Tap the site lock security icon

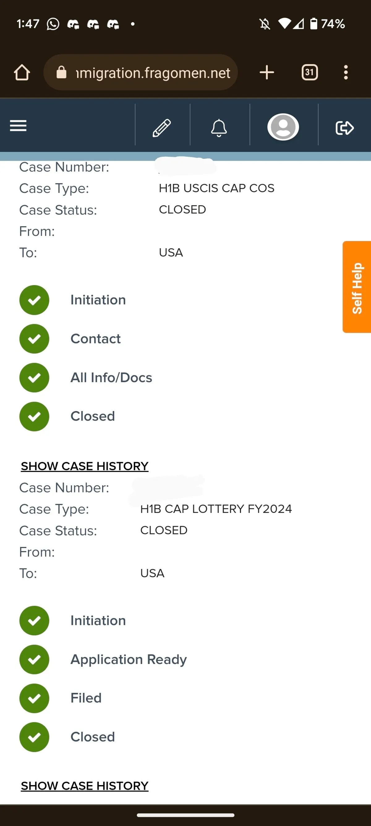tap(62, 72)
